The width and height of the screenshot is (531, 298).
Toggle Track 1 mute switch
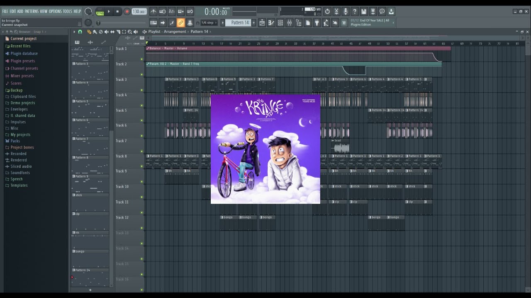click(x=141, y=59)
